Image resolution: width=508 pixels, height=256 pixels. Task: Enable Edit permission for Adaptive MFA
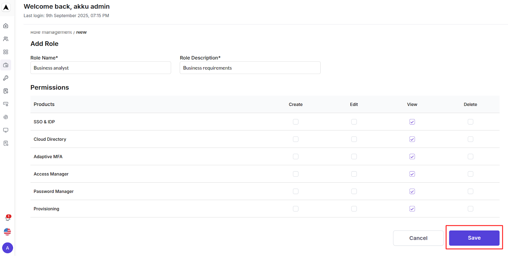coord(354,156)
